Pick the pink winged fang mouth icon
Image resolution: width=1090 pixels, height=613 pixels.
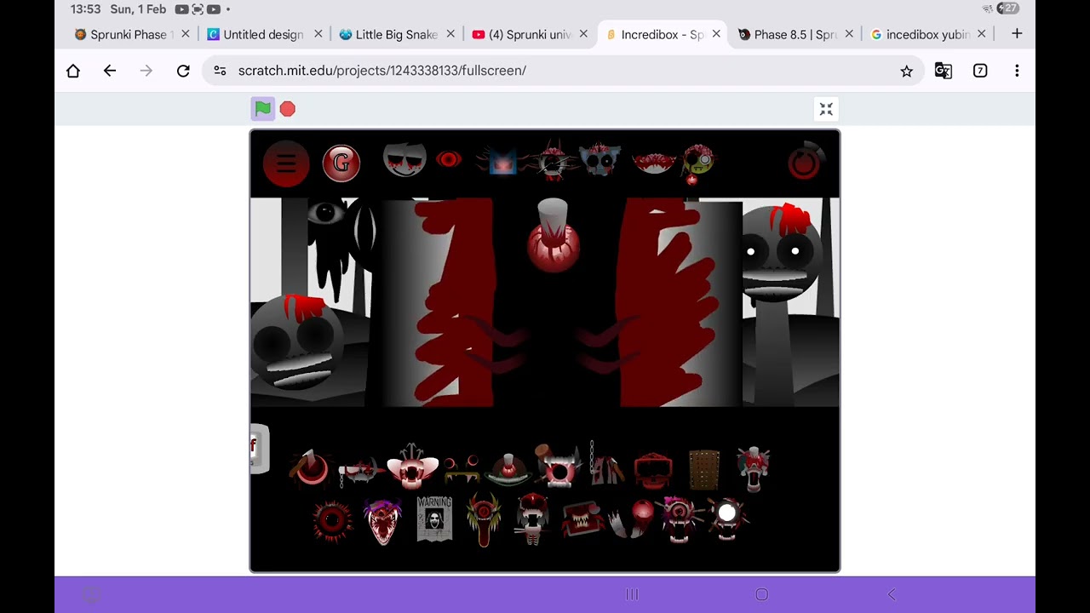(x=412, y=467)
